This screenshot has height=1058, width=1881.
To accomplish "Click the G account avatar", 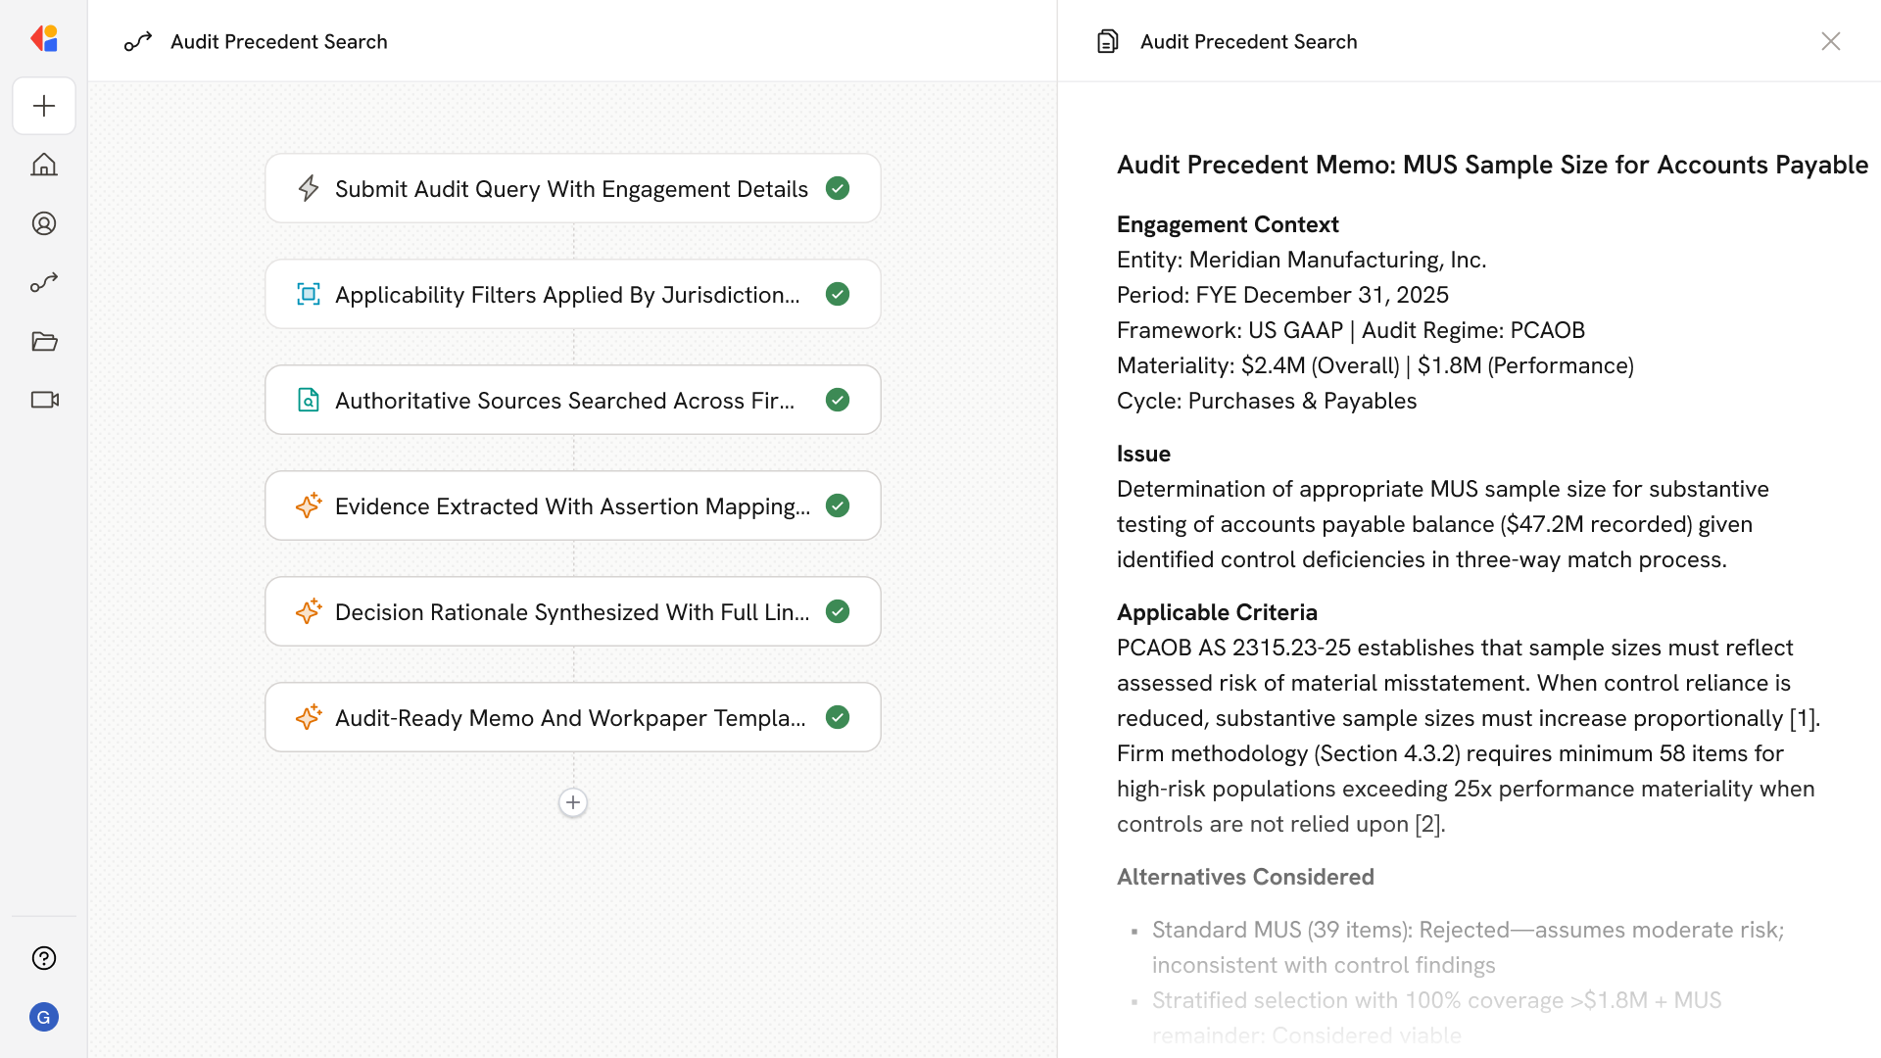I will click(44, 1017).
